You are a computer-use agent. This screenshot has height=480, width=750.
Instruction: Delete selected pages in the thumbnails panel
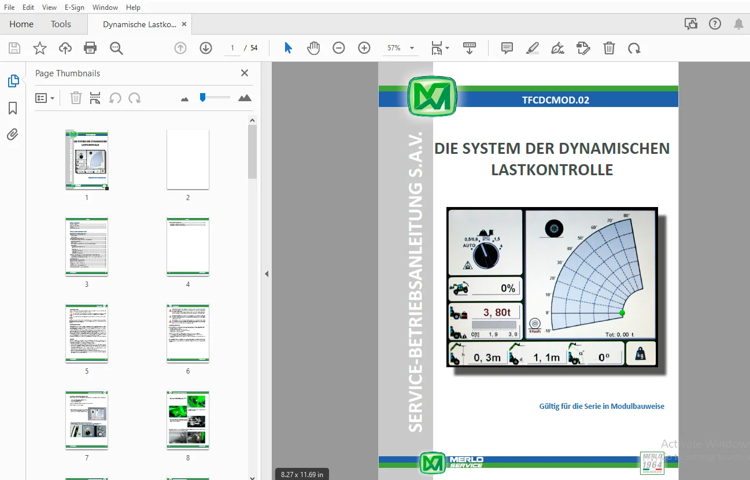click(x=76, y=98)
